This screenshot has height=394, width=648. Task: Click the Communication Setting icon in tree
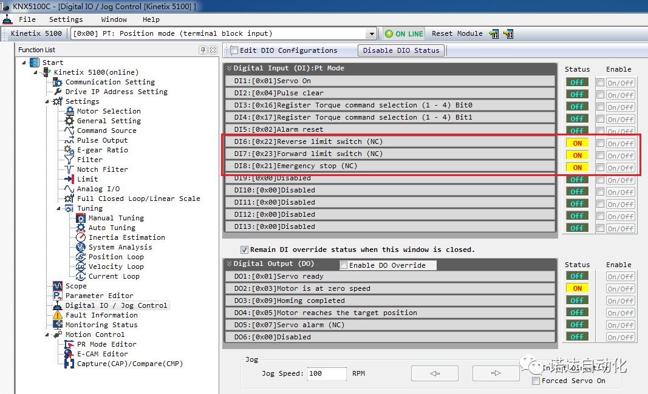point(58,82)
